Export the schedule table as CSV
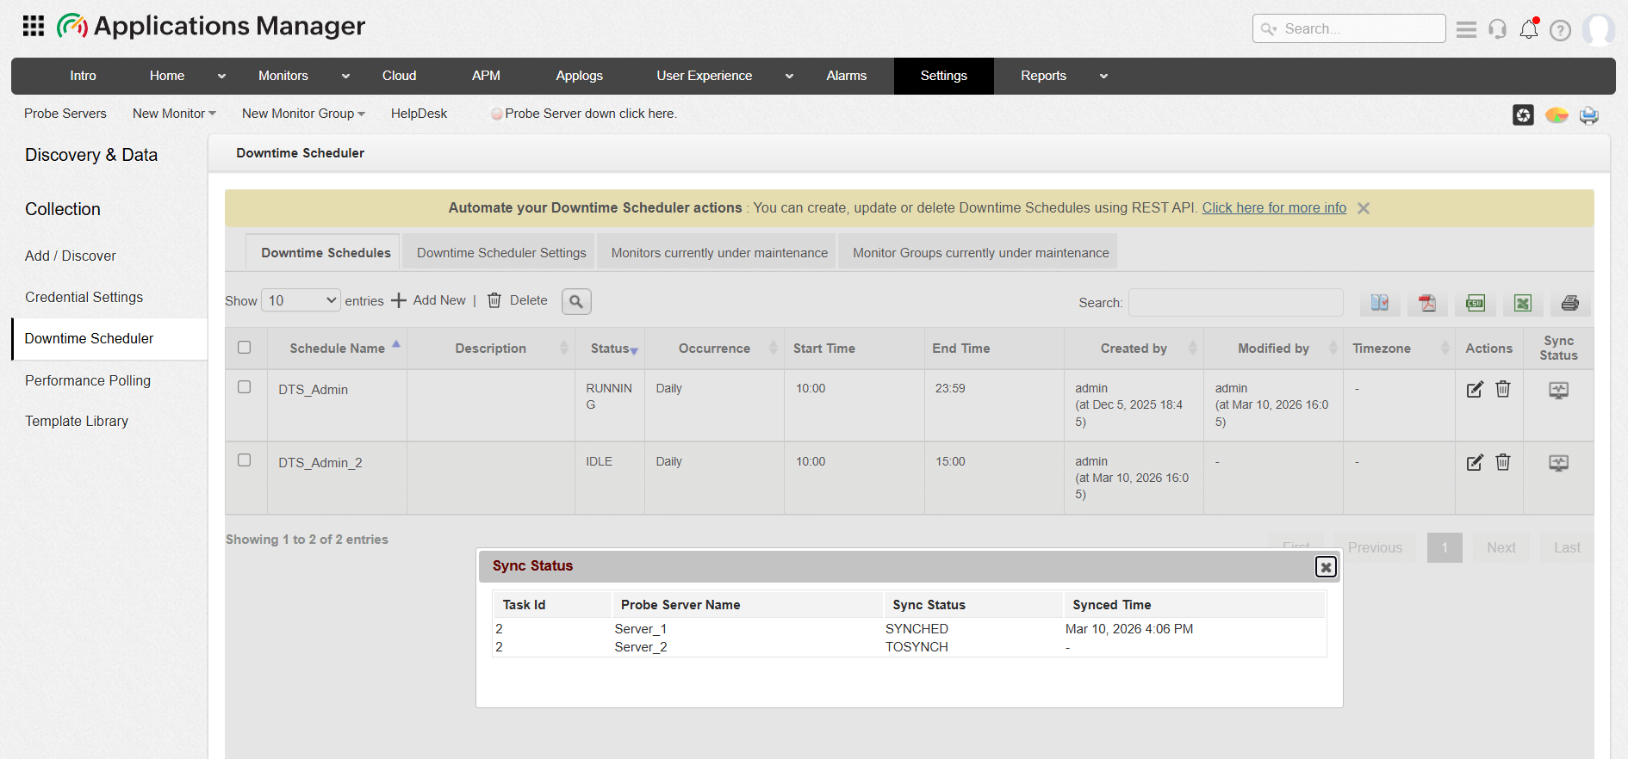The image size is (1628, 759). pos(1475,303)
